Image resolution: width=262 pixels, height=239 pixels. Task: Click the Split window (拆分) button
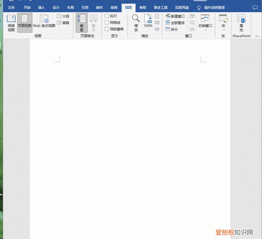[172, 29]
